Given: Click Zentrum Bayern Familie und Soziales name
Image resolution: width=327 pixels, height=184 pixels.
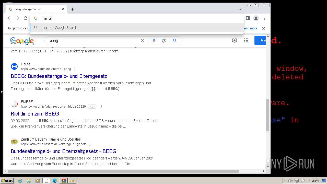Looking at the screenshot, I should point(51,139).
